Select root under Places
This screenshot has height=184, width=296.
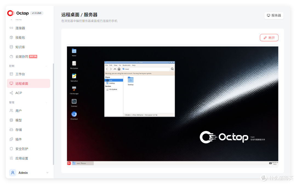tap(114, 80)
